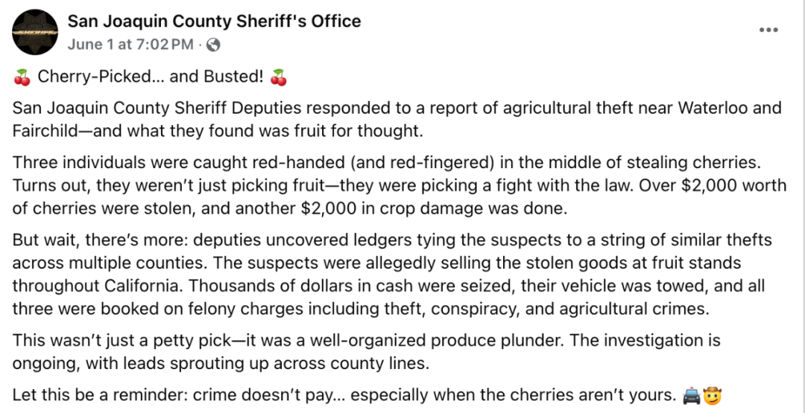The width and height of the screenshot is (805, 413).
Task: Click the paragraph beginning "But wait, there's more"
Action: [x=392, y=275]
